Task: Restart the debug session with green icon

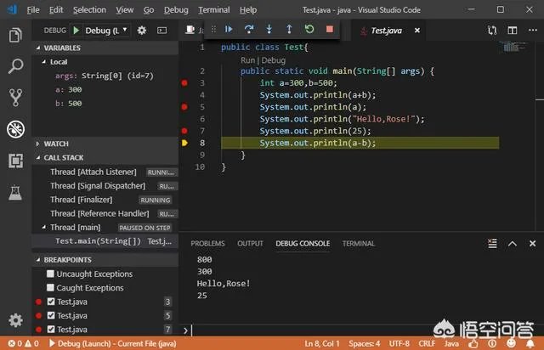Action: 309,29
